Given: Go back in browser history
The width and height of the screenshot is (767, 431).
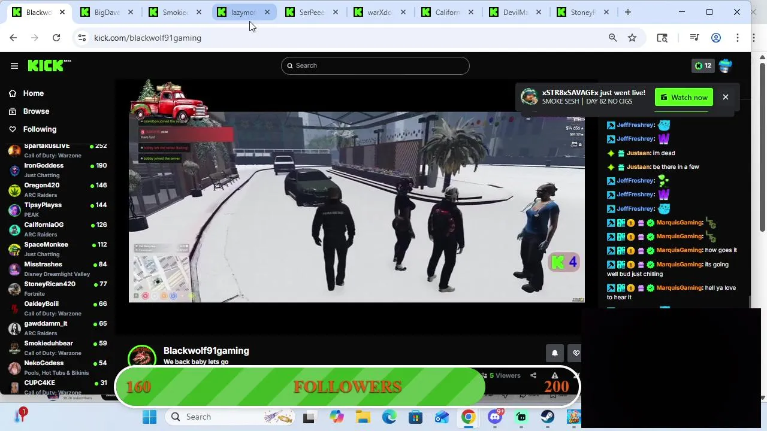Looking at the screenshot, I should pos(13,38).
